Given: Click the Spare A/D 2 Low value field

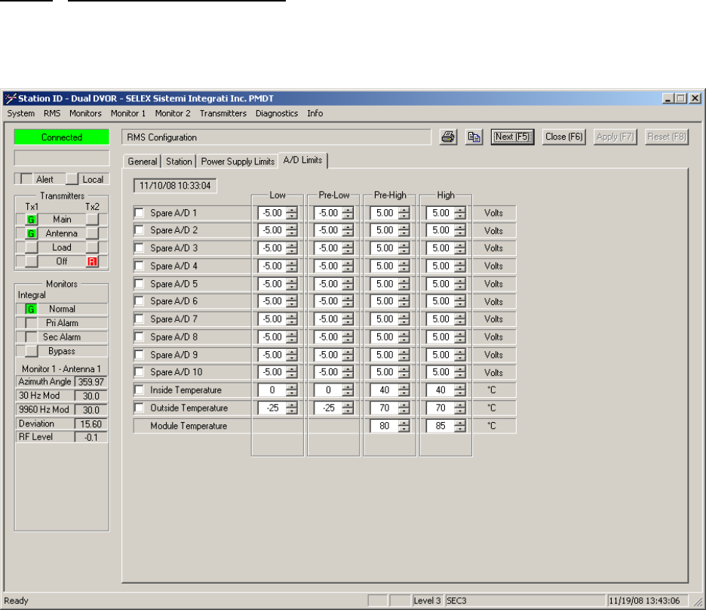Looking at the screenshot, I should pos(272,230).
